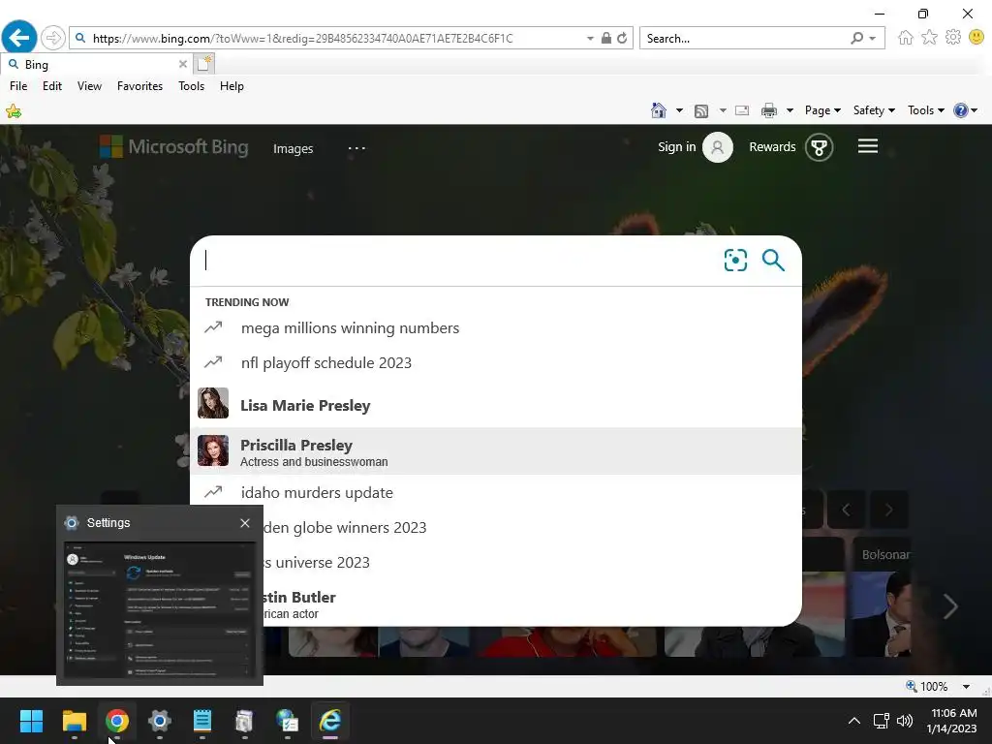Open Favorites star icon at top right
The image size is (992, 744).
(929, 38)
